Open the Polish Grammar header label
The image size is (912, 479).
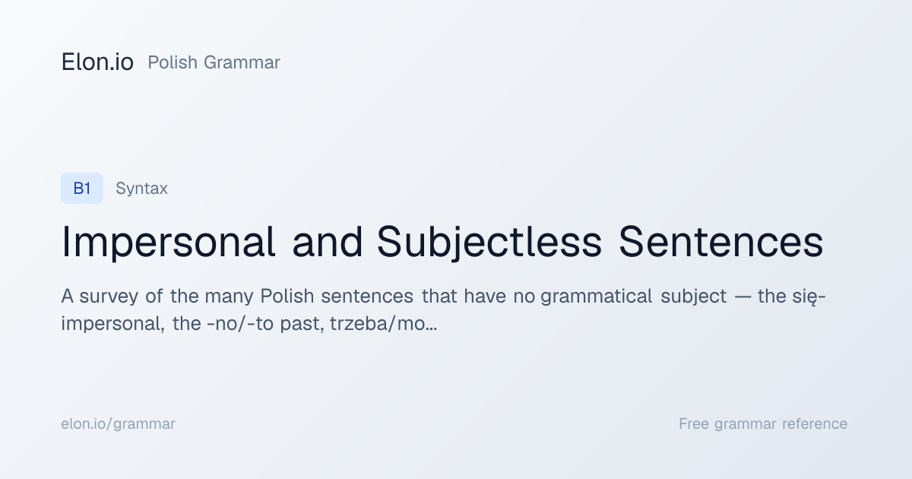214,63
